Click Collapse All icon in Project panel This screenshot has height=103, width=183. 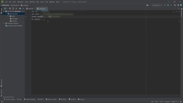click(16, 9)
